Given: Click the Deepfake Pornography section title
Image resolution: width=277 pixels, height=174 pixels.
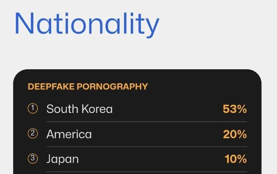Looking at the screenshot, I should point(87,87).
